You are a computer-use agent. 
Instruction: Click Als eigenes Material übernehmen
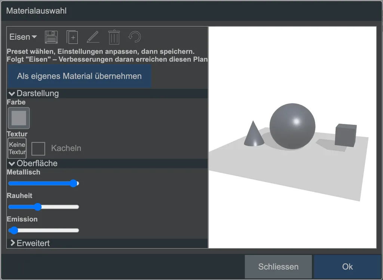tap(79, 76)
